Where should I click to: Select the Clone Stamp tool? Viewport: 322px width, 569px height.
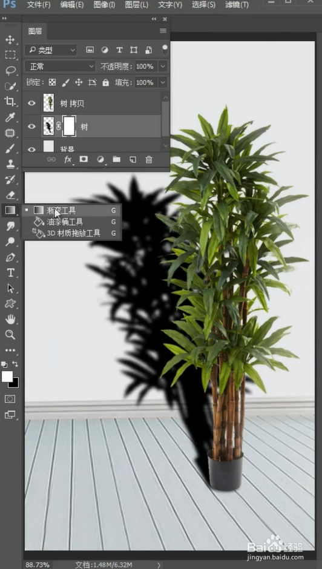coord(10,163)
